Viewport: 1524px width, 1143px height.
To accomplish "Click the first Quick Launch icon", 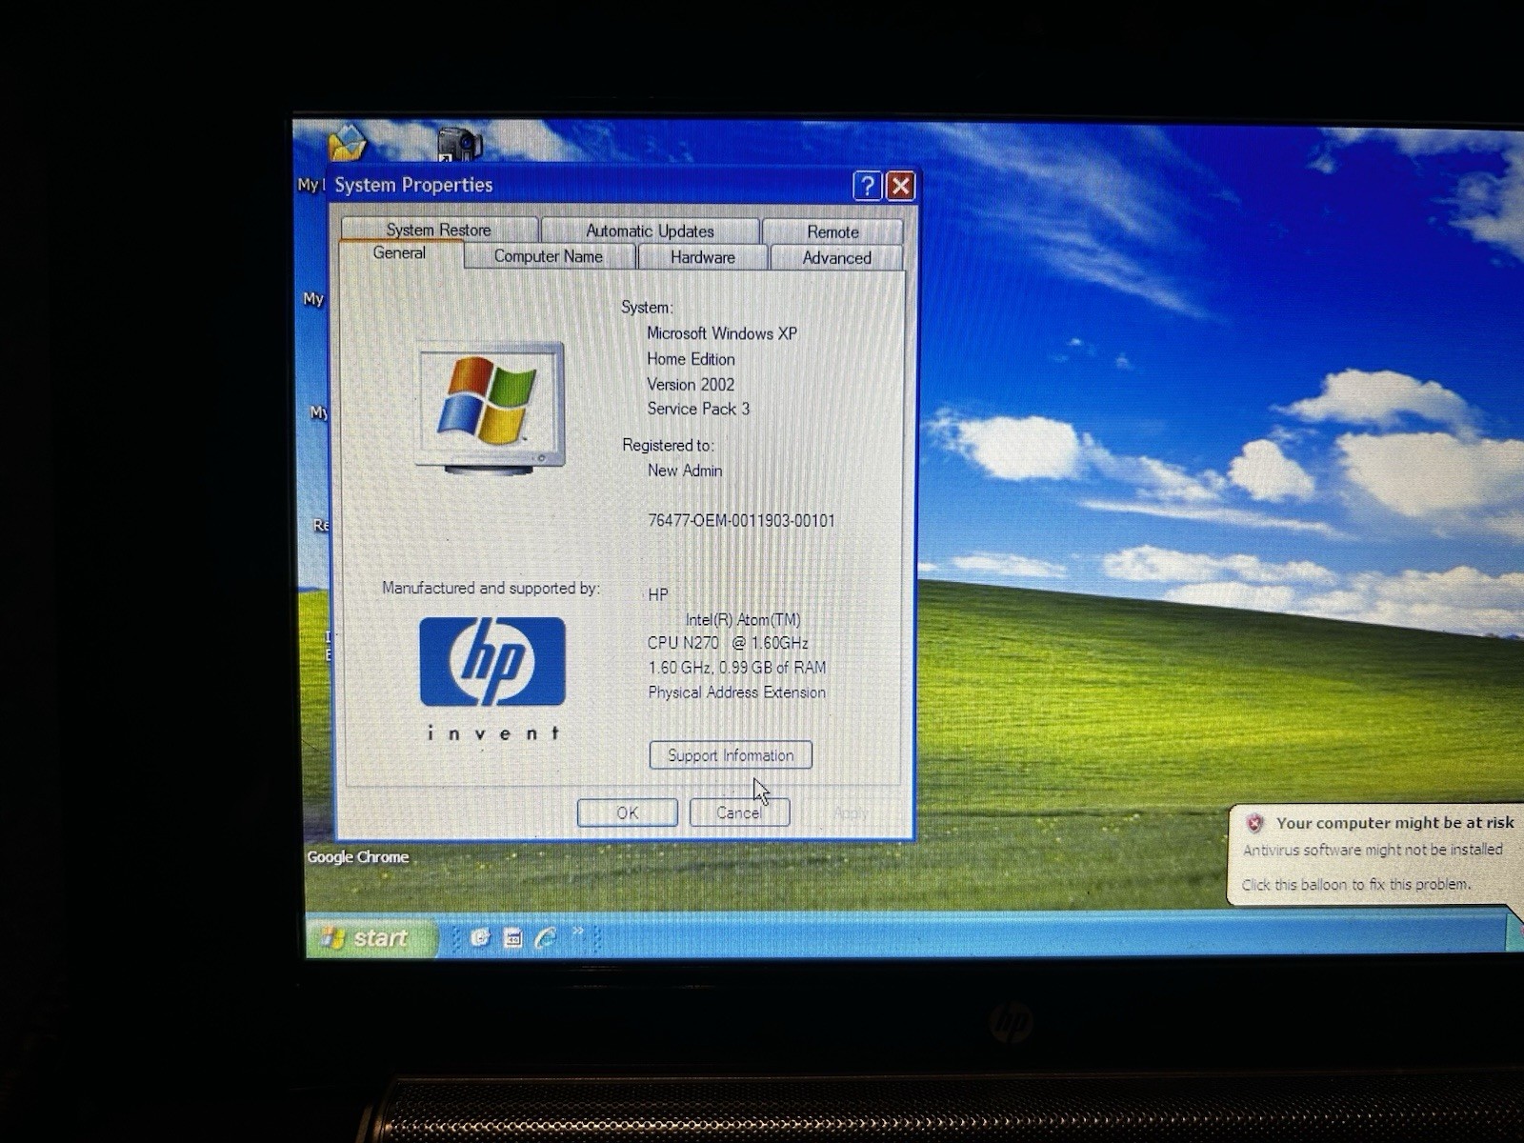I will click(480, 938).
